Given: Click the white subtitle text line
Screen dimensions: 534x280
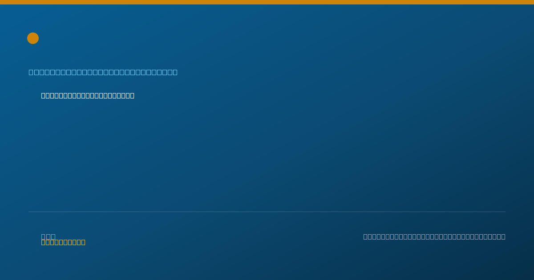Looking at the screenshot, I should pos(88,96).
